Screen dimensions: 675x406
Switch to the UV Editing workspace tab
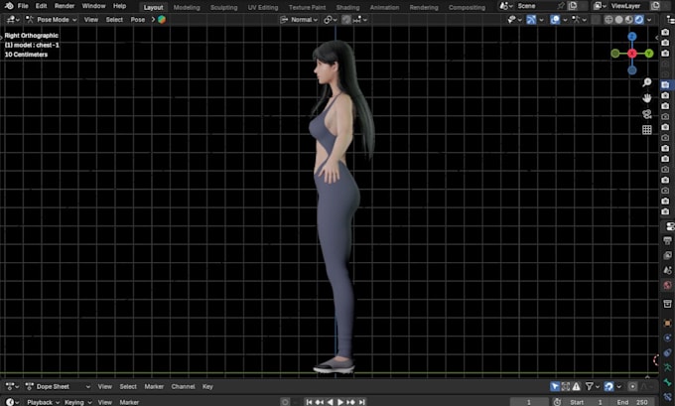coord(263,7)
